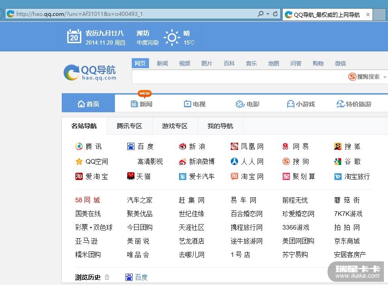
Task: Open the 汽车之家 link
Action: click(140, 200)
